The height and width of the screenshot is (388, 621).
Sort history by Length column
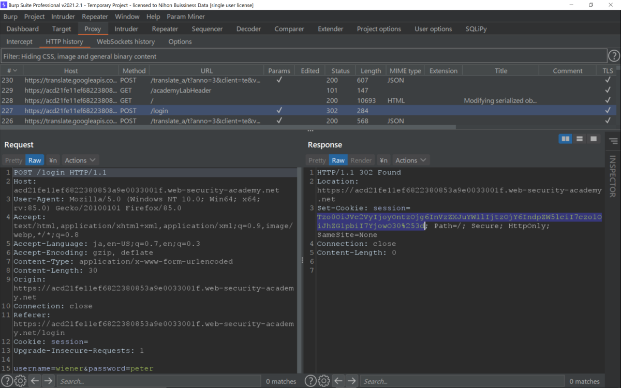371,71
